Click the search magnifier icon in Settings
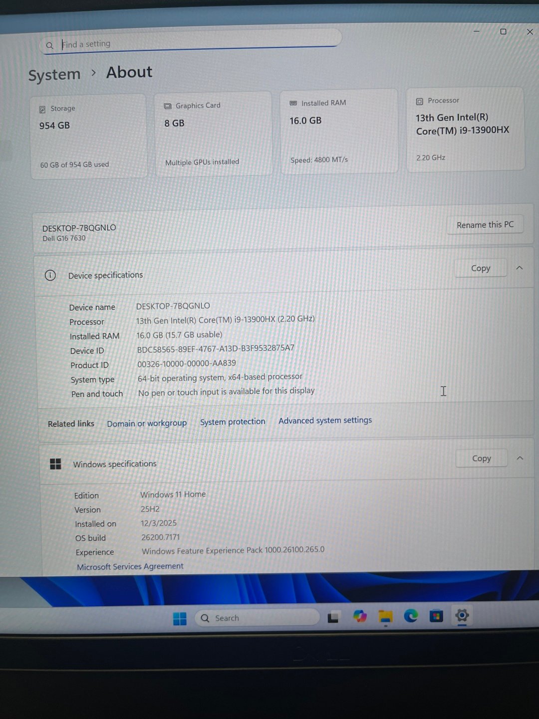 pos(49,45)
